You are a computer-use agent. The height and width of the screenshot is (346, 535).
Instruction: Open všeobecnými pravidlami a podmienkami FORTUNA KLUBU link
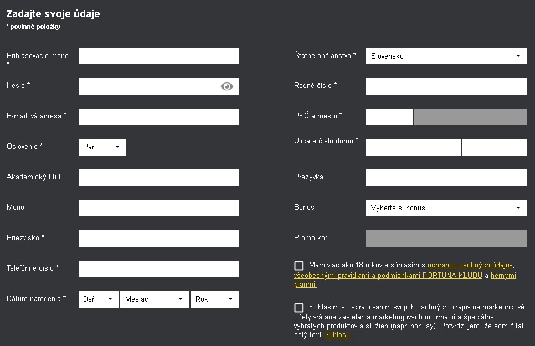point(388,275)
